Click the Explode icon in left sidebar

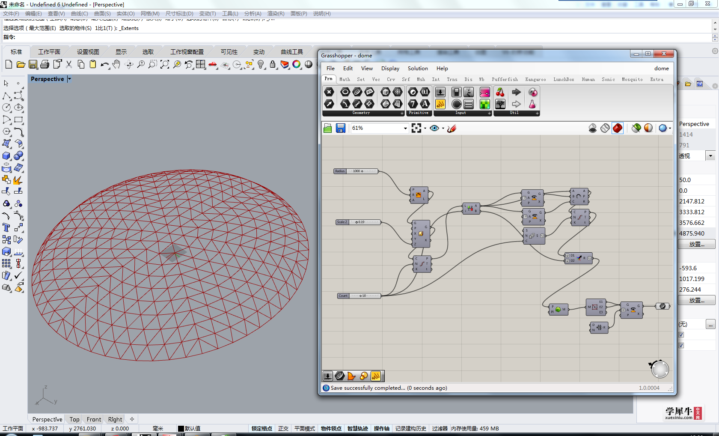coord(18,180)
